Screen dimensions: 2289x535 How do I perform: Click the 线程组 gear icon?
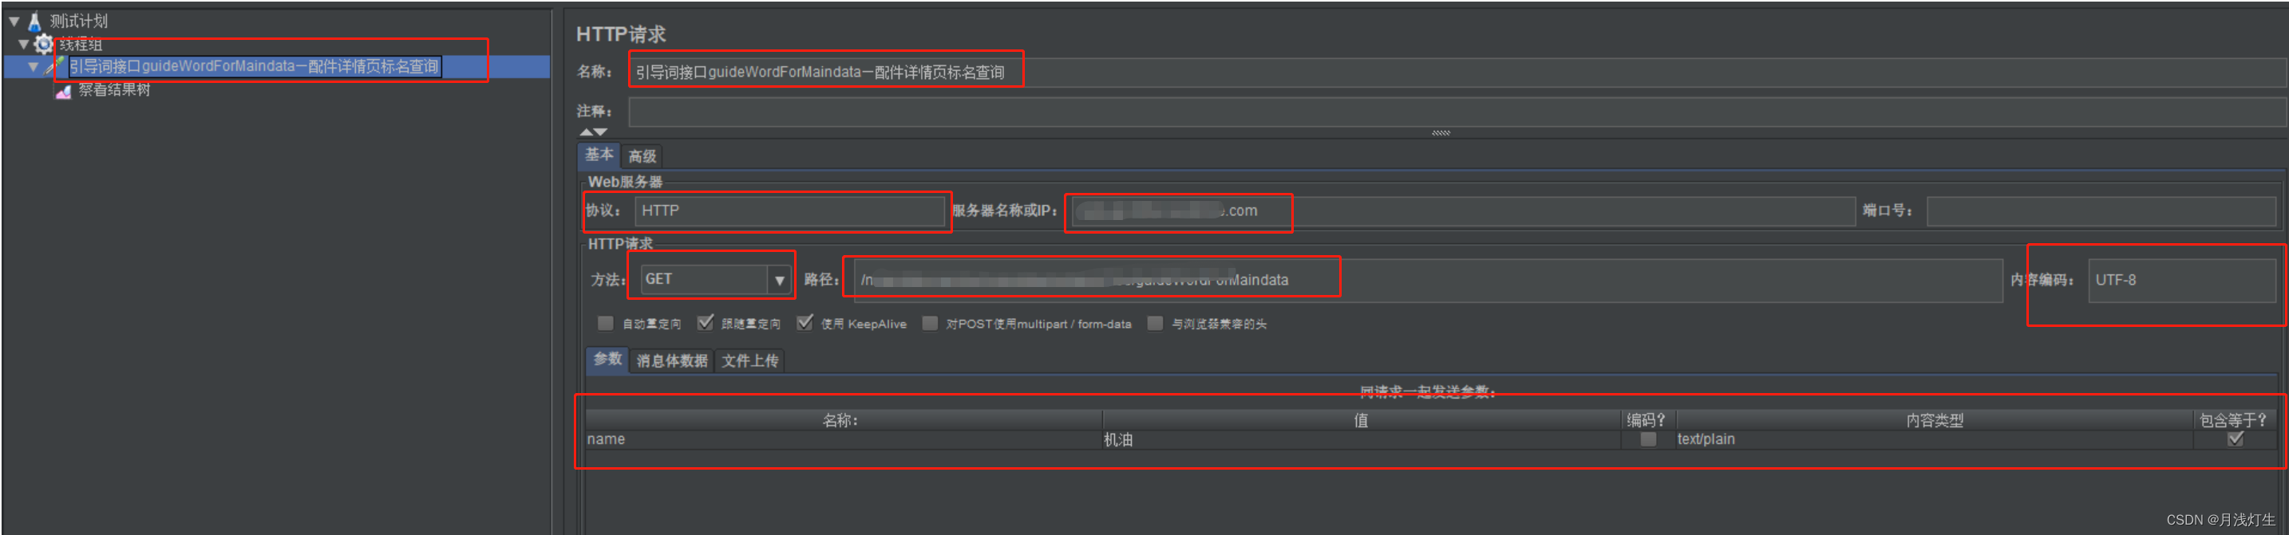[42, 44]
